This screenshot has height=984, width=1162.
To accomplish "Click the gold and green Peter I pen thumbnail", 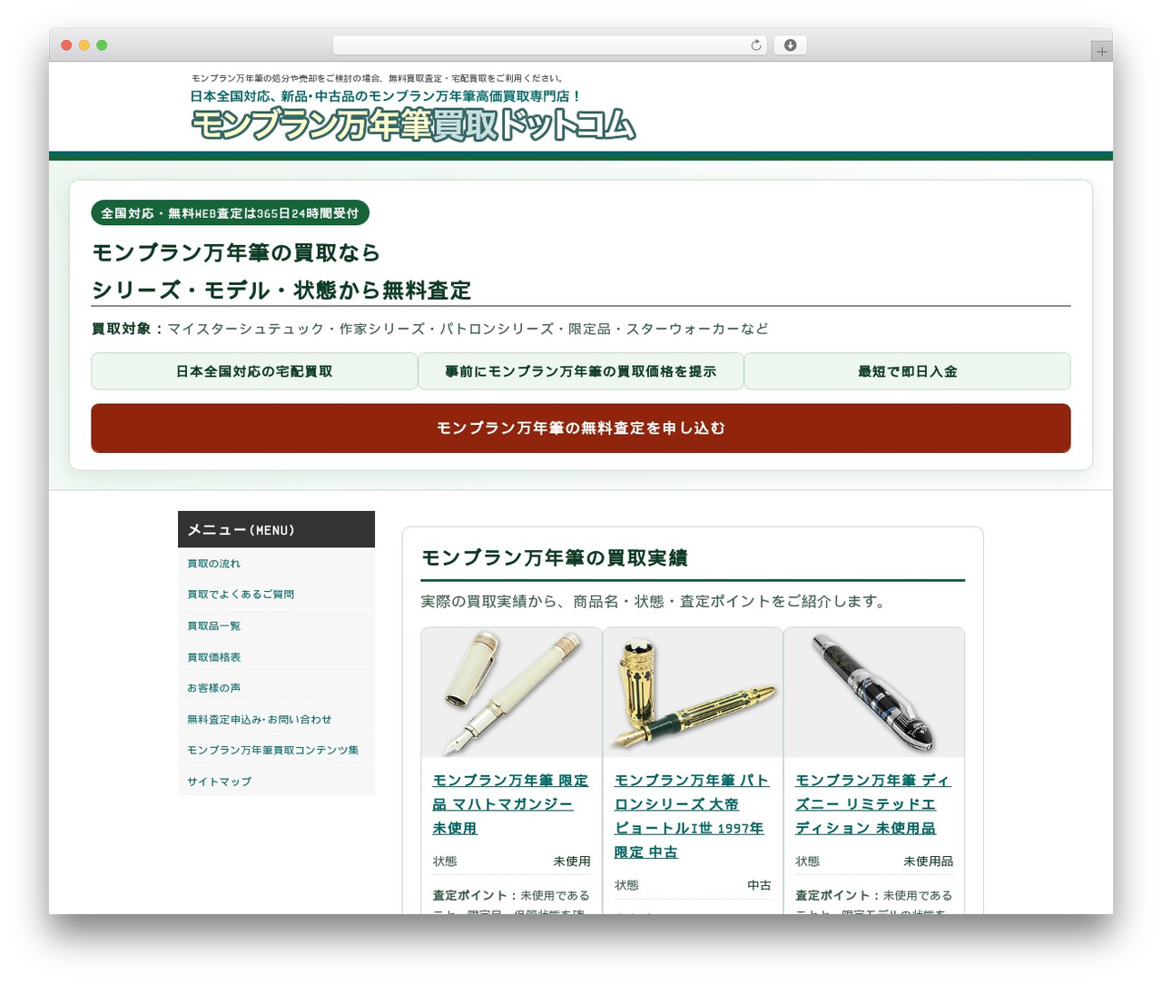I will (693, 692).
